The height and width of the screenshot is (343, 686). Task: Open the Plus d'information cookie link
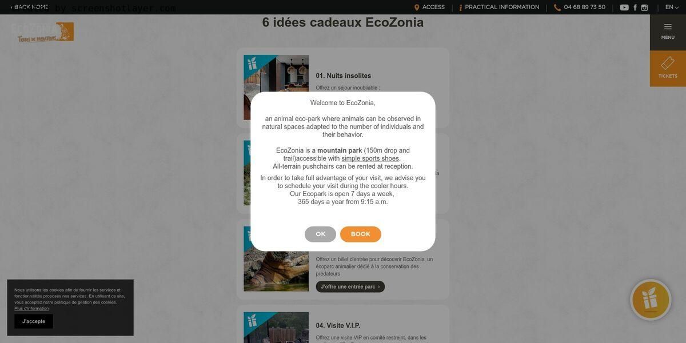(x=31, y=309)
